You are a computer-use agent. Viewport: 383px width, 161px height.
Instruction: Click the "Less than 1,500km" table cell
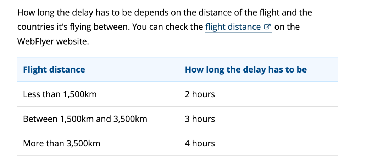click(98, 94)
